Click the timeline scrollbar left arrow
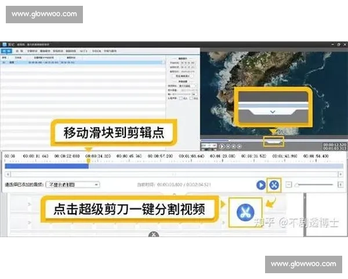The width and height of the screenshot is (348, 279). tap(8, 174)
